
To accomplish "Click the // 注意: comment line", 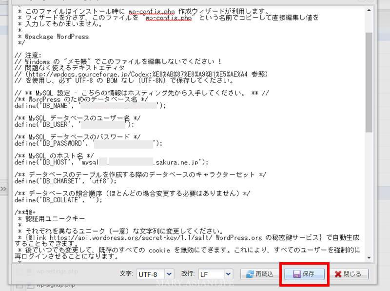I will (28, 56).
